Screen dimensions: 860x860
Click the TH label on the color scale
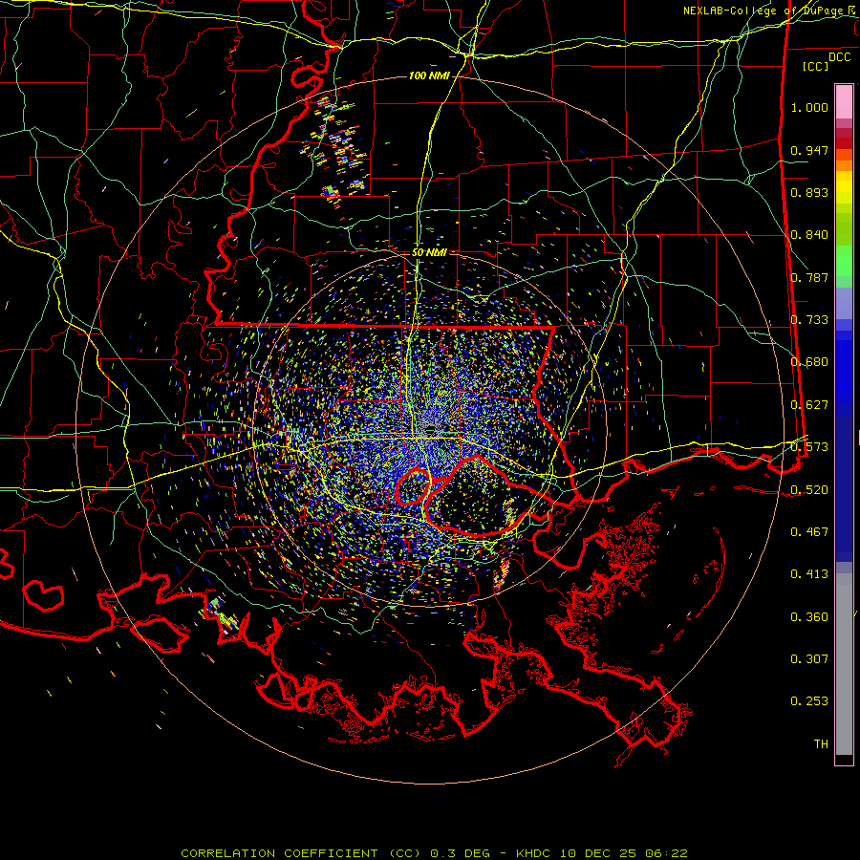821,744
